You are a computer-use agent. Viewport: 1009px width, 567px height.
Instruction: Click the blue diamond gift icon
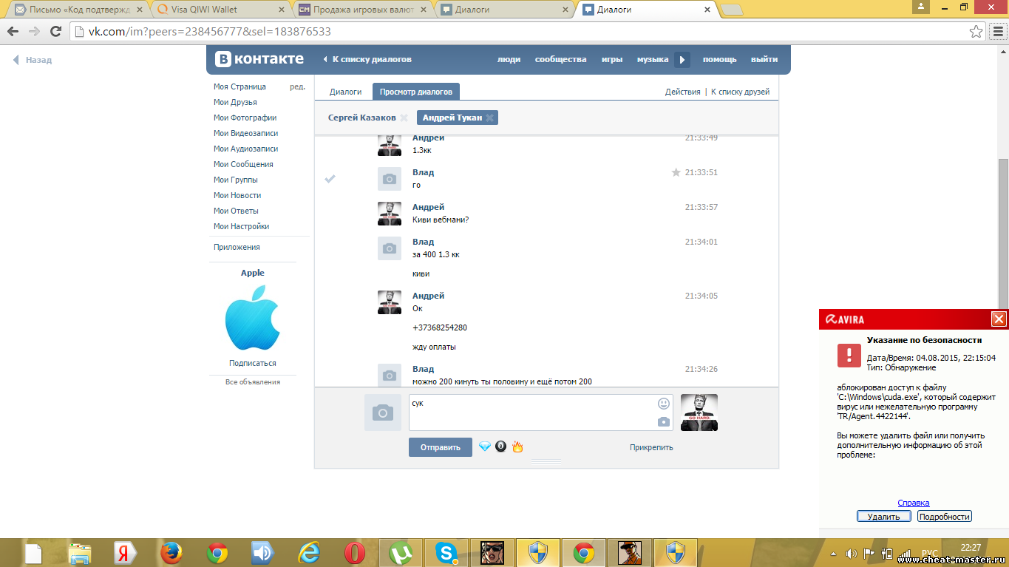[485, 447]
